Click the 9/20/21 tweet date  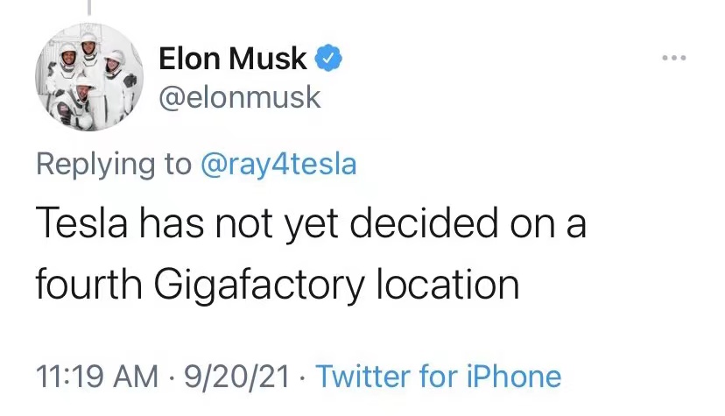click(236, 376)
